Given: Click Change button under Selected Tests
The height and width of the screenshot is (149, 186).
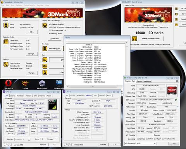Looking at the screenshot, I should click(x=32, y=54).
